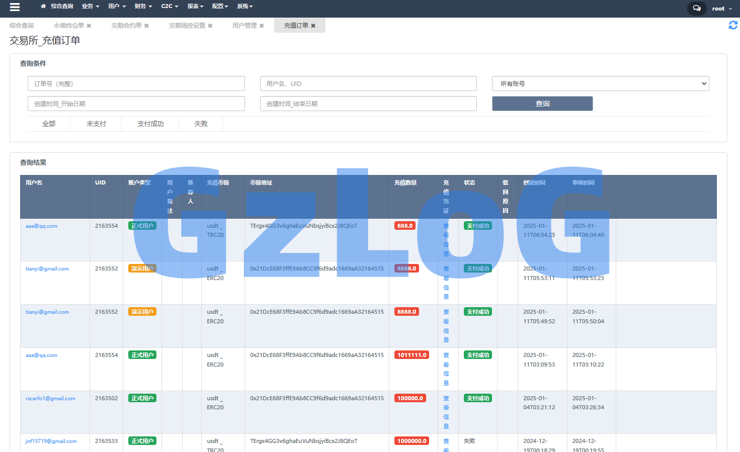Click the blue refresh icon
Viewport: 740px width, 452px height.
(733, 25)
